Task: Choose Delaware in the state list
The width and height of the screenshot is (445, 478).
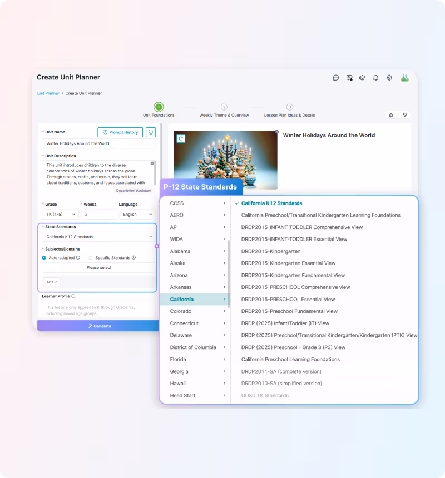Action: (x=195, y=335)
